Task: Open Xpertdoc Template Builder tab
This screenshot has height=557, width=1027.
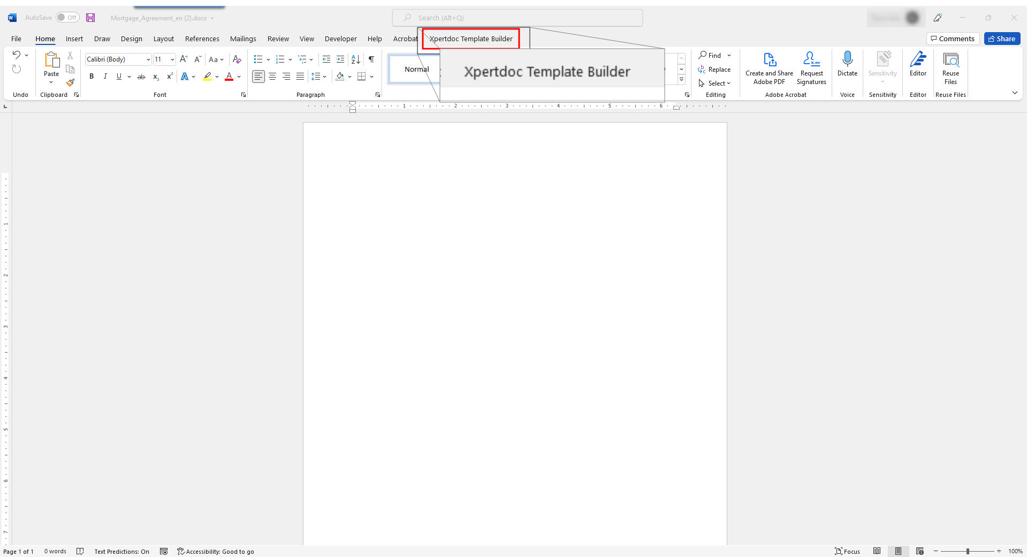Action: (x=471, y=39)
